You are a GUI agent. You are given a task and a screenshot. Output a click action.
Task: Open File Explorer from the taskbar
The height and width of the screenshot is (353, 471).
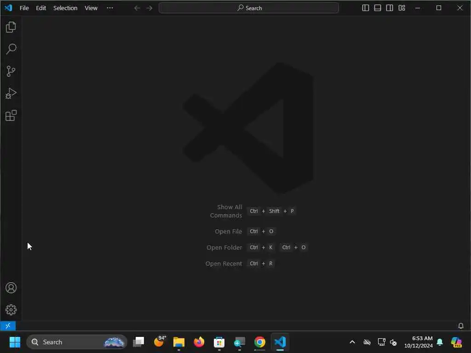[x=179, y=342]
